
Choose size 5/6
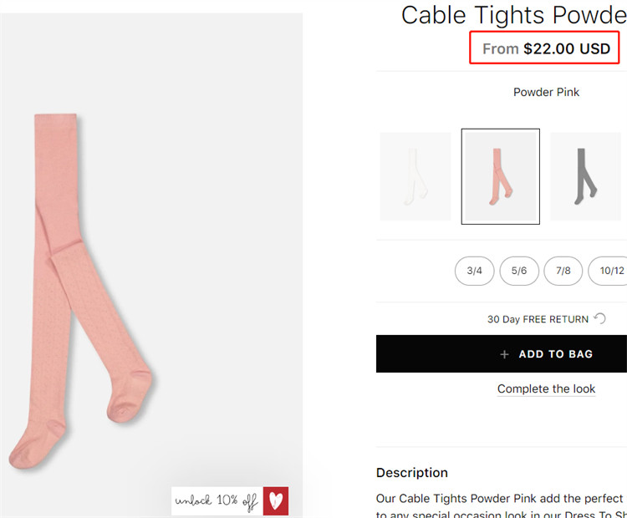[519, 271]
